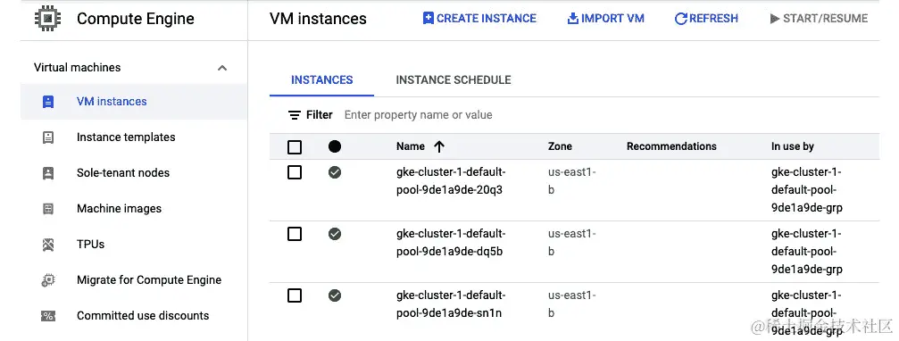
Task: Click the START/RESUME button
Action: point(819,19)
